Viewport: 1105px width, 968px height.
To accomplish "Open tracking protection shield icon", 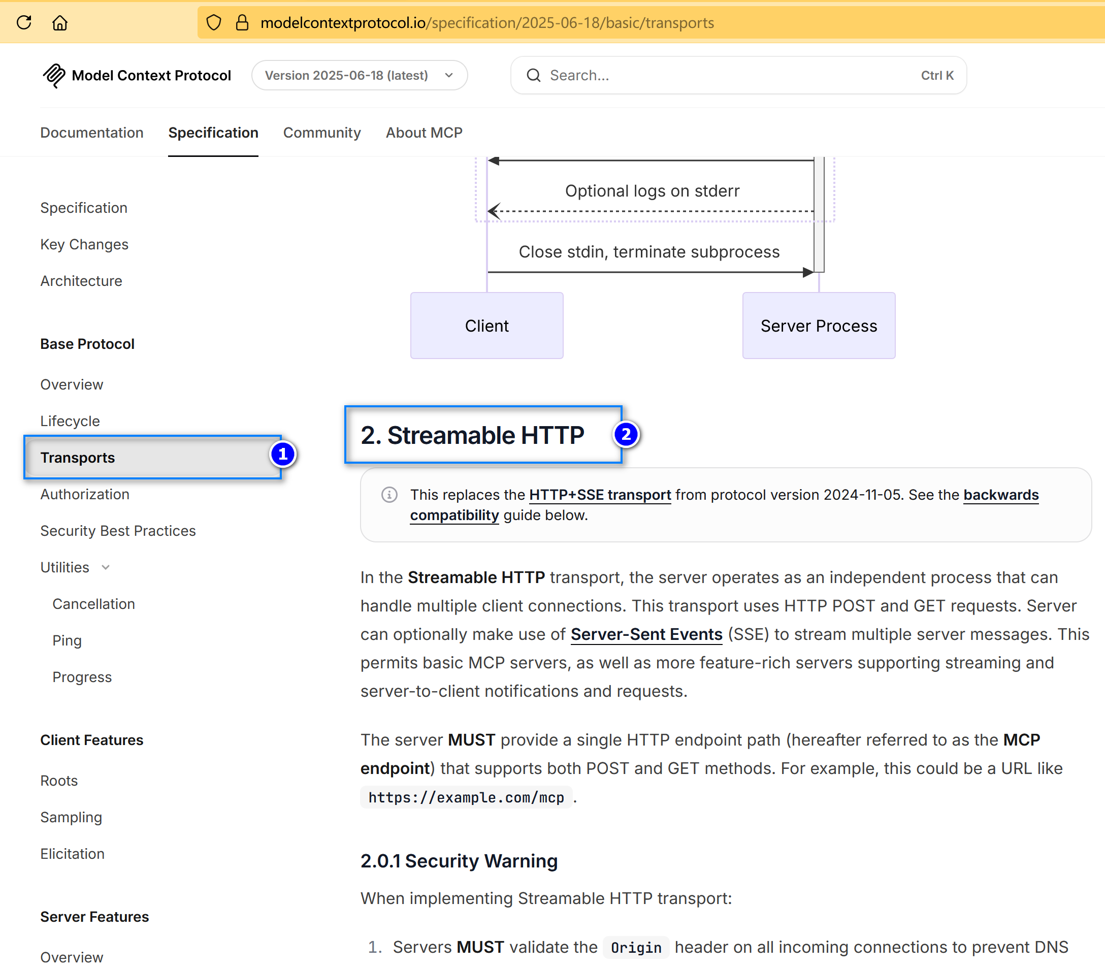I will pyautogui.click(x=214, y=23).
